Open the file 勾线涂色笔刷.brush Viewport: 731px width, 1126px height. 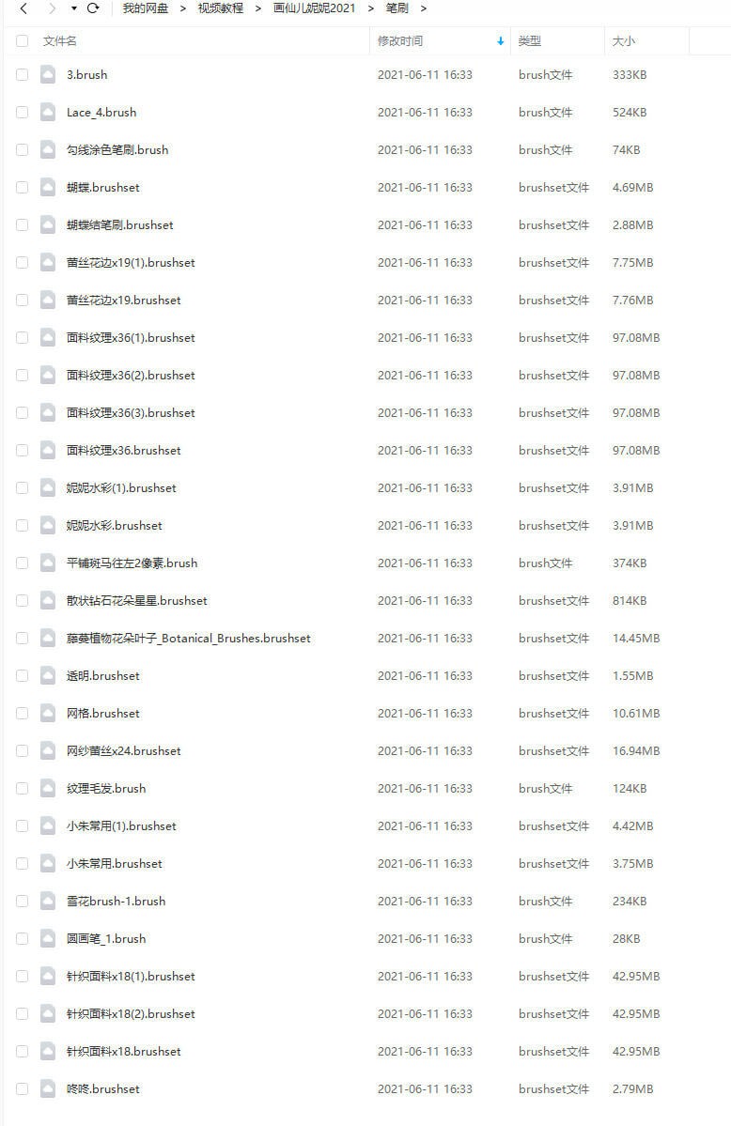(x=117, y=150)
